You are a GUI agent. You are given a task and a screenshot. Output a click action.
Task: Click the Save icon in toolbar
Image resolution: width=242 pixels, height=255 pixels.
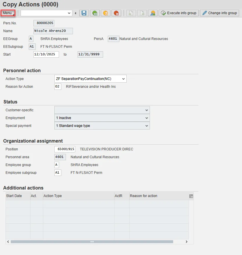click(84, 13)
